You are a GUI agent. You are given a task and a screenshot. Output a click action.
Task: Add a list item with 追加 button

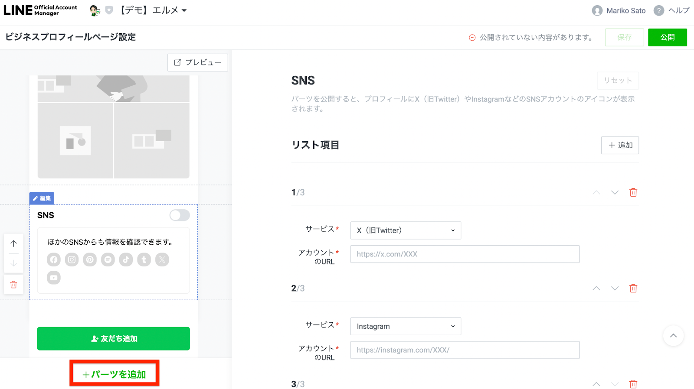620,145
